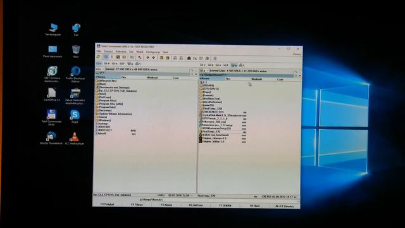Click the F7 UtwKat button
Image resolution: width=405 pixels, height=228 pixels.
coord(225,205)
